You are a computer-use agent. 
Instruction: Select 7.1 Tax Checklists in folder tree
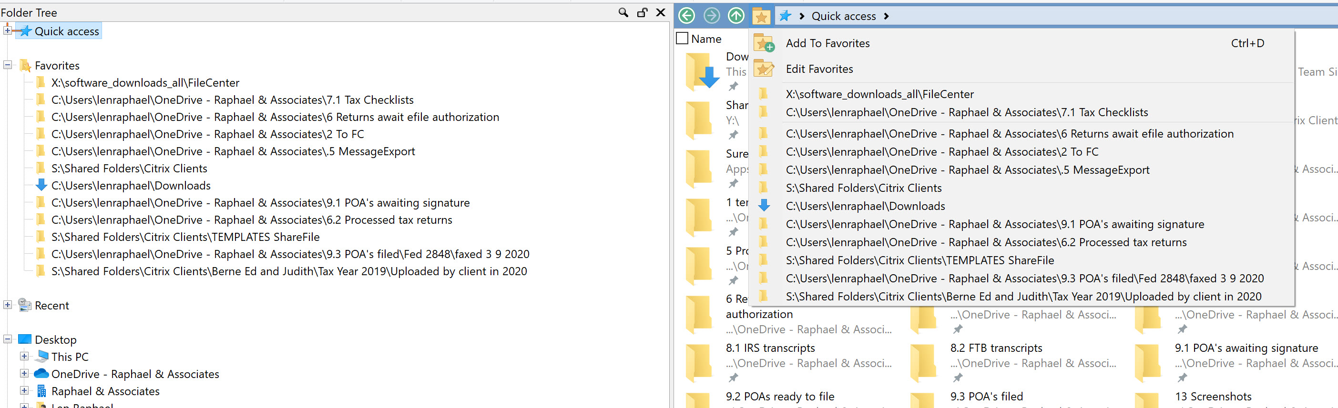(232, 100)
